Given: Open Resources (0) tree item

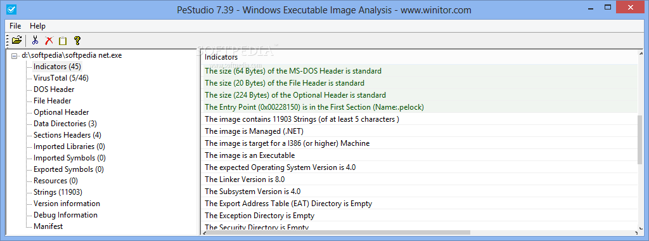Looking at the screenshot, I should [x=56, y=181].
